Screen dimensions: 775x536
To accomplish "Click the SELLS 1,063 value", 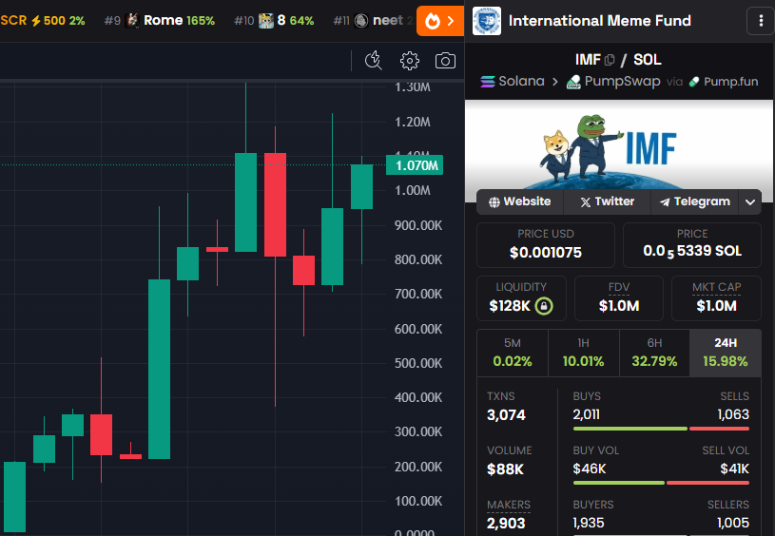I will click(x=733, y=414).
